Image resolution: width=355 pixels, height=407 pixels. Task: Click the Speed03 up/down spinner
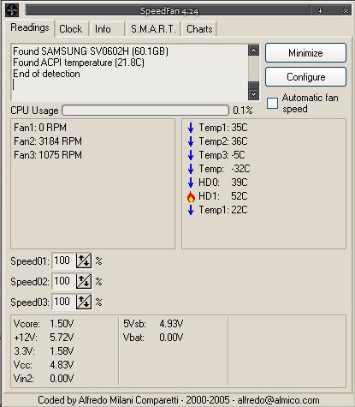(84, 302)
